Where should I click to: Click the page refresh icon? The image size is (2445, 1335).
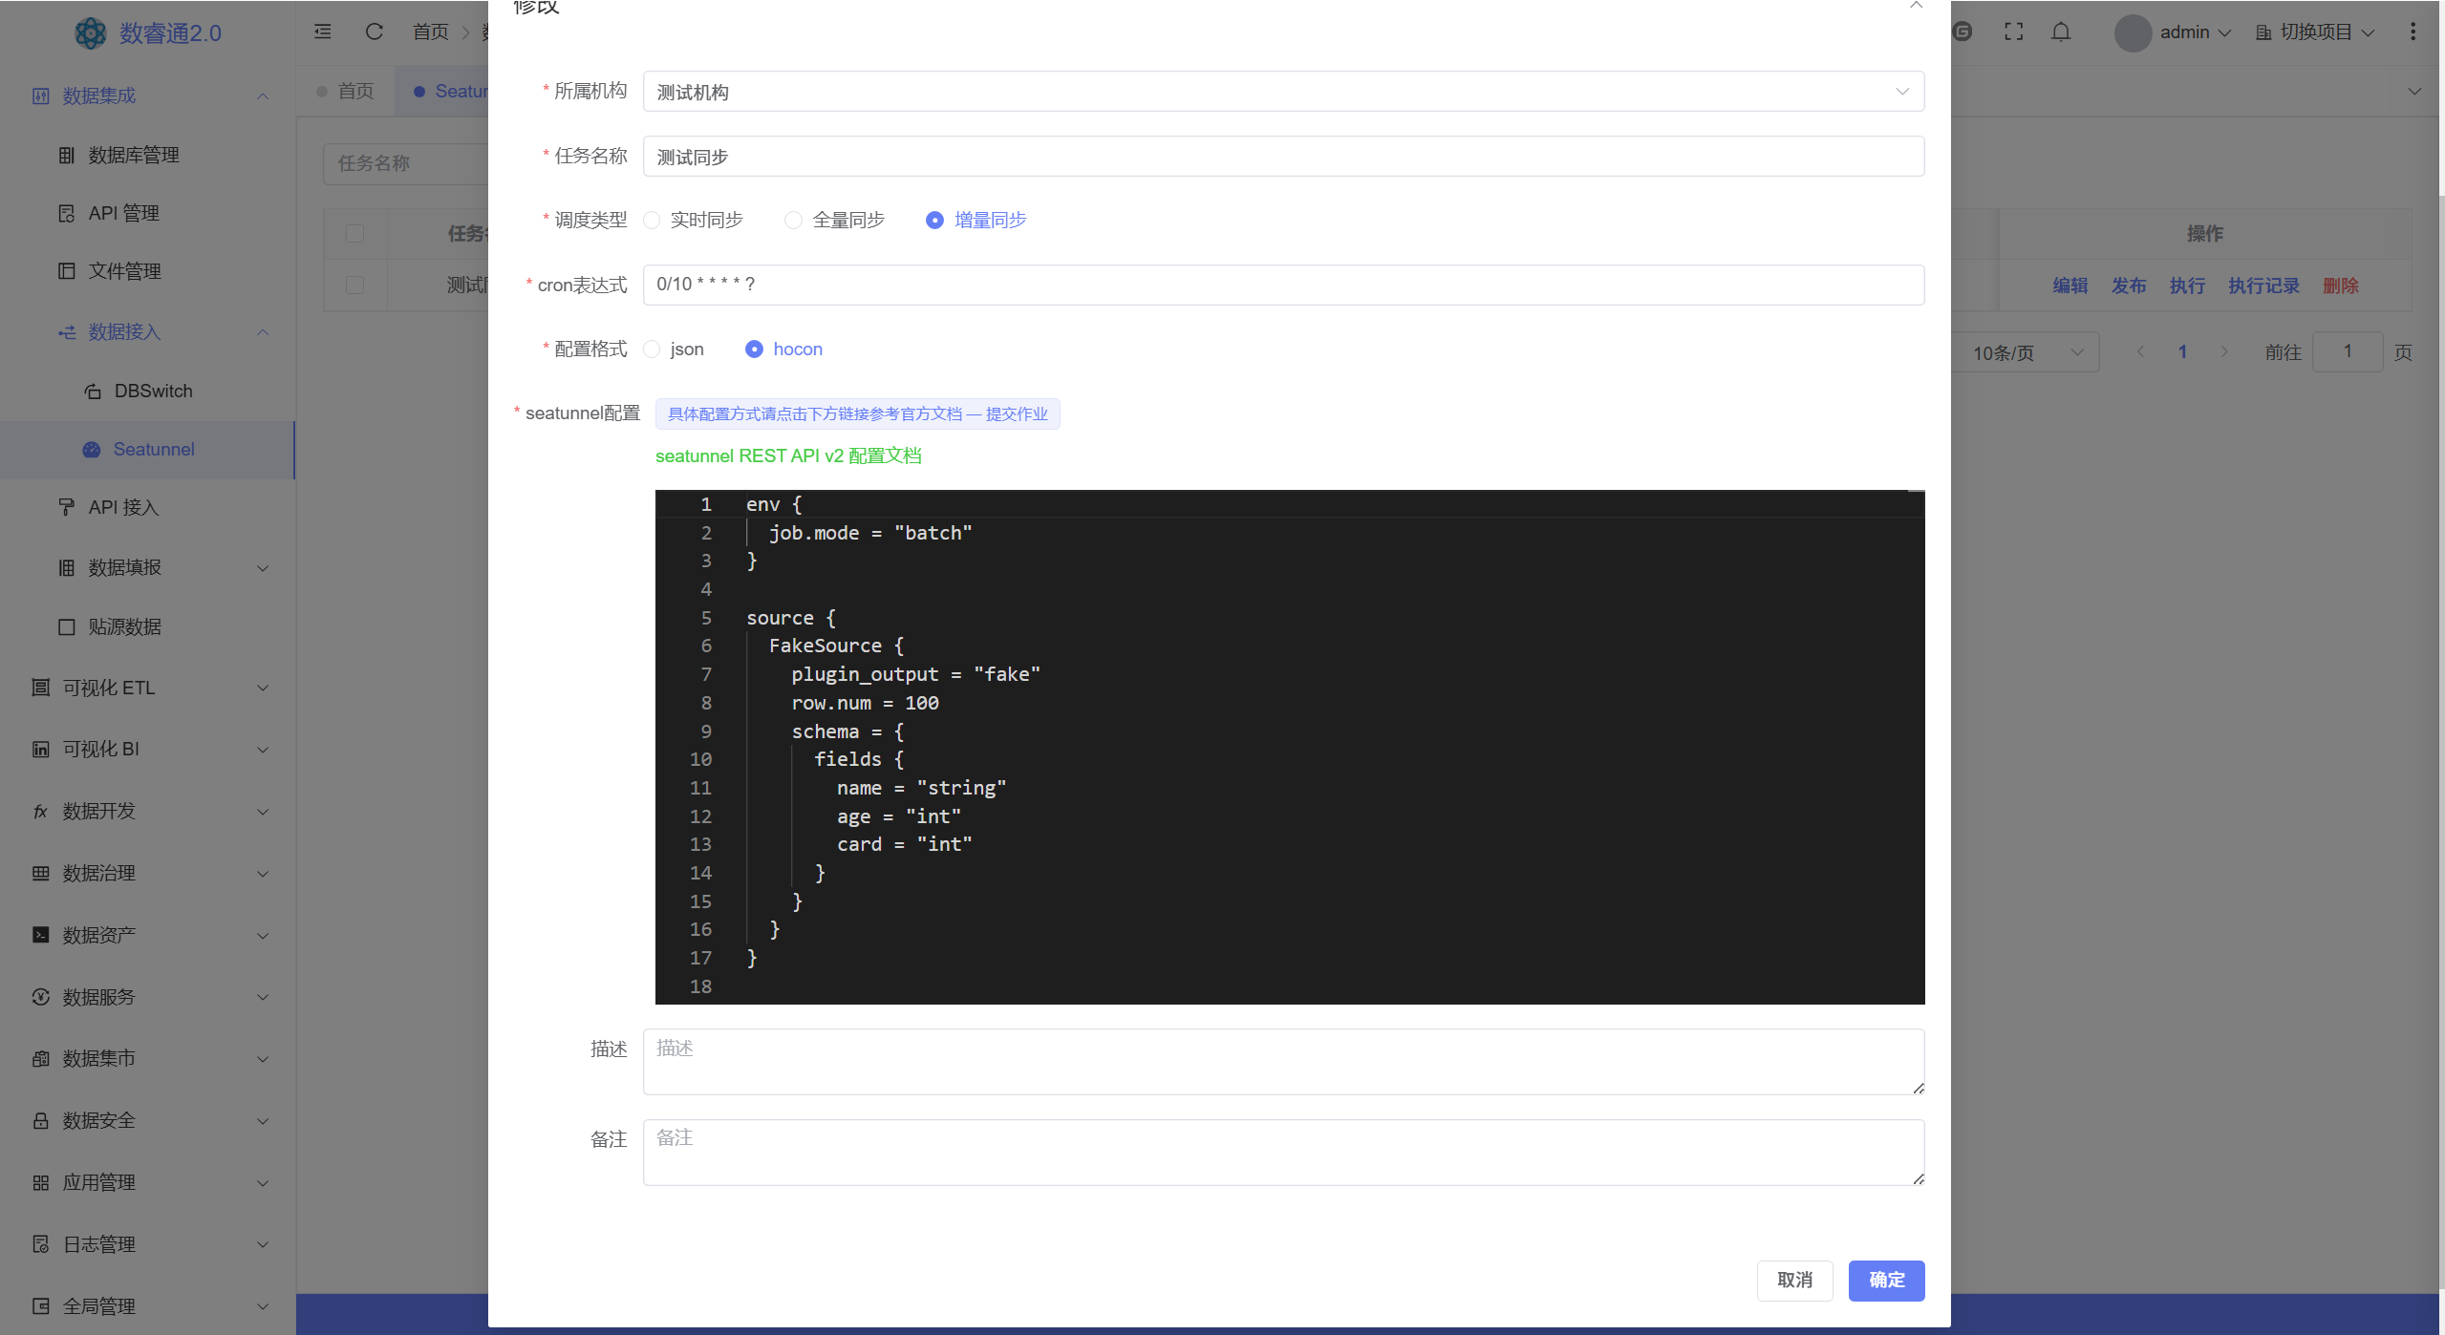(374, 32)
